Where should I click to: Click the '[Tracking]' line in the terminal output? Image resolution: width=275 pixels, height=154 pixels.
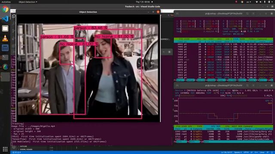(17, 124)
